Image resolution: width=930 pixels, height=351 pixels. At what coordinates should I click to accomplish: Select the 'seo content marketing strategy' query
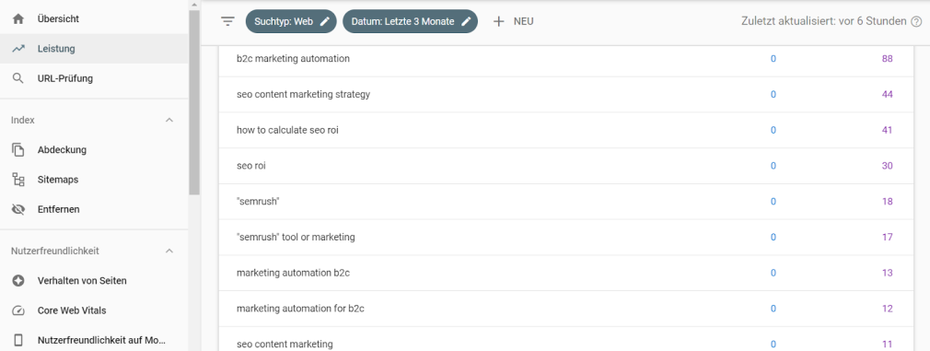click(x=566, y=95)
